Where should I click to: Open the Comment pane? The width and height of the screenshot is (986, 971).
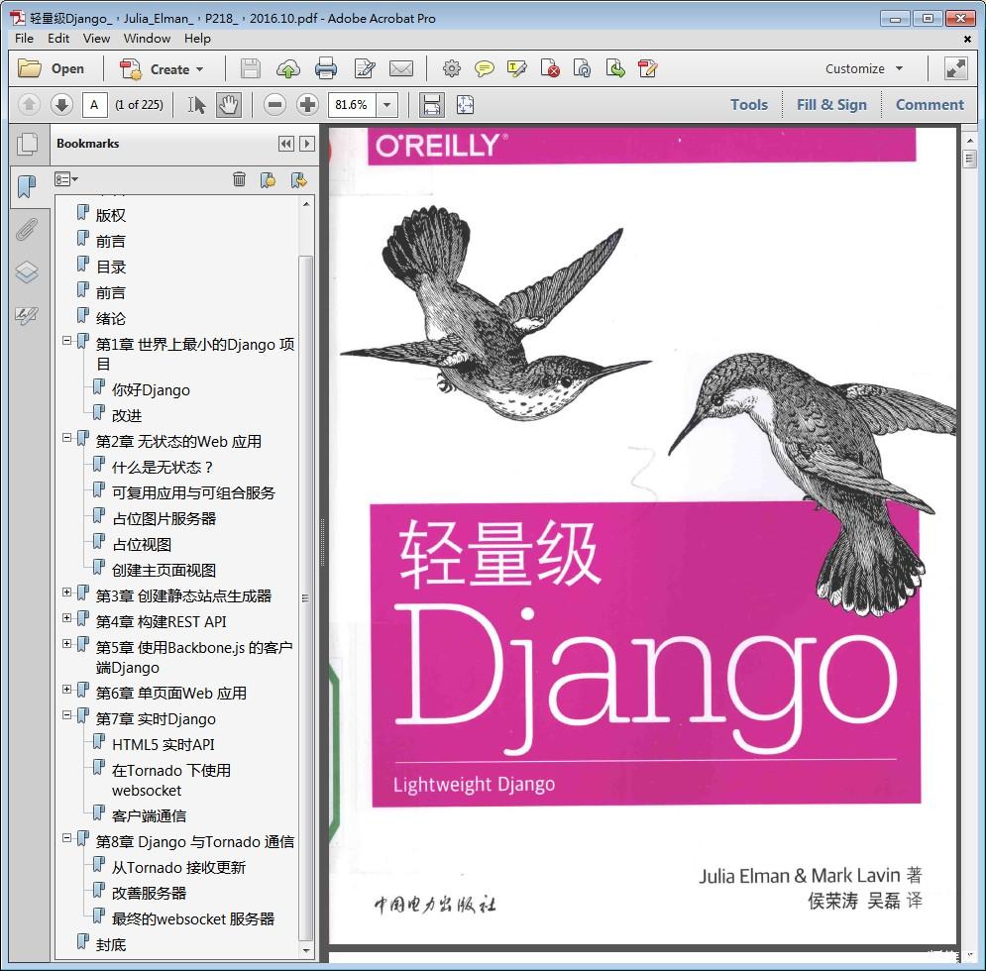coord(929,104)
